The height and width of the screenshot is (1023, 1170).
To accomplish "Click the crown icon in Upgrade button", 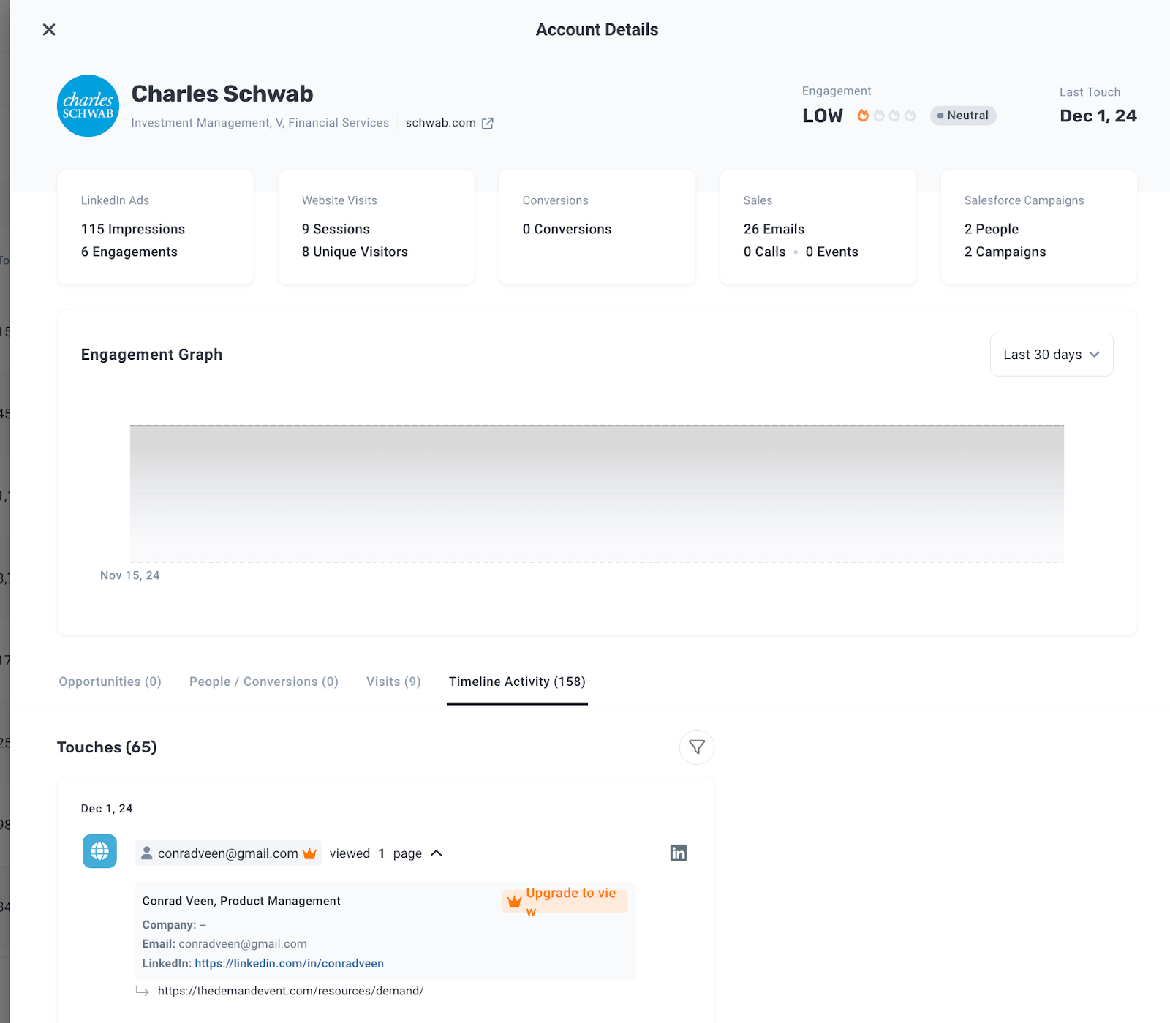I will click(x=515, y=902).
